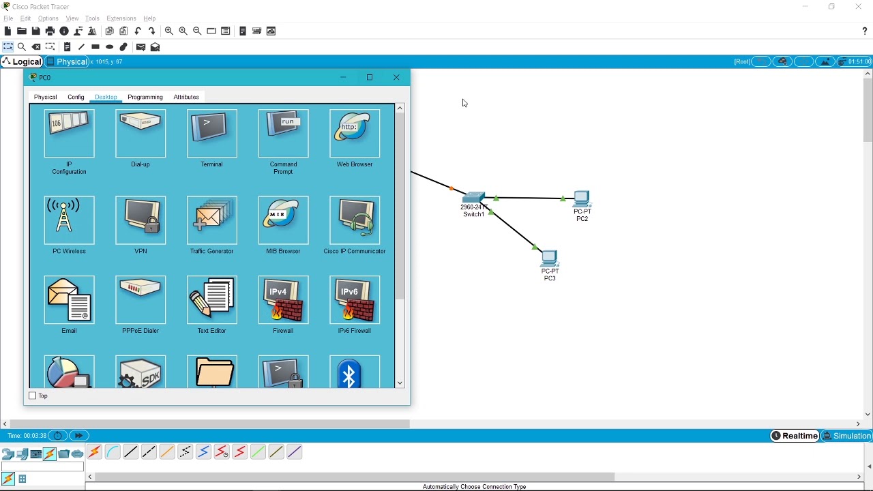
Task: Open the File menu
Action: click(8, 18)
